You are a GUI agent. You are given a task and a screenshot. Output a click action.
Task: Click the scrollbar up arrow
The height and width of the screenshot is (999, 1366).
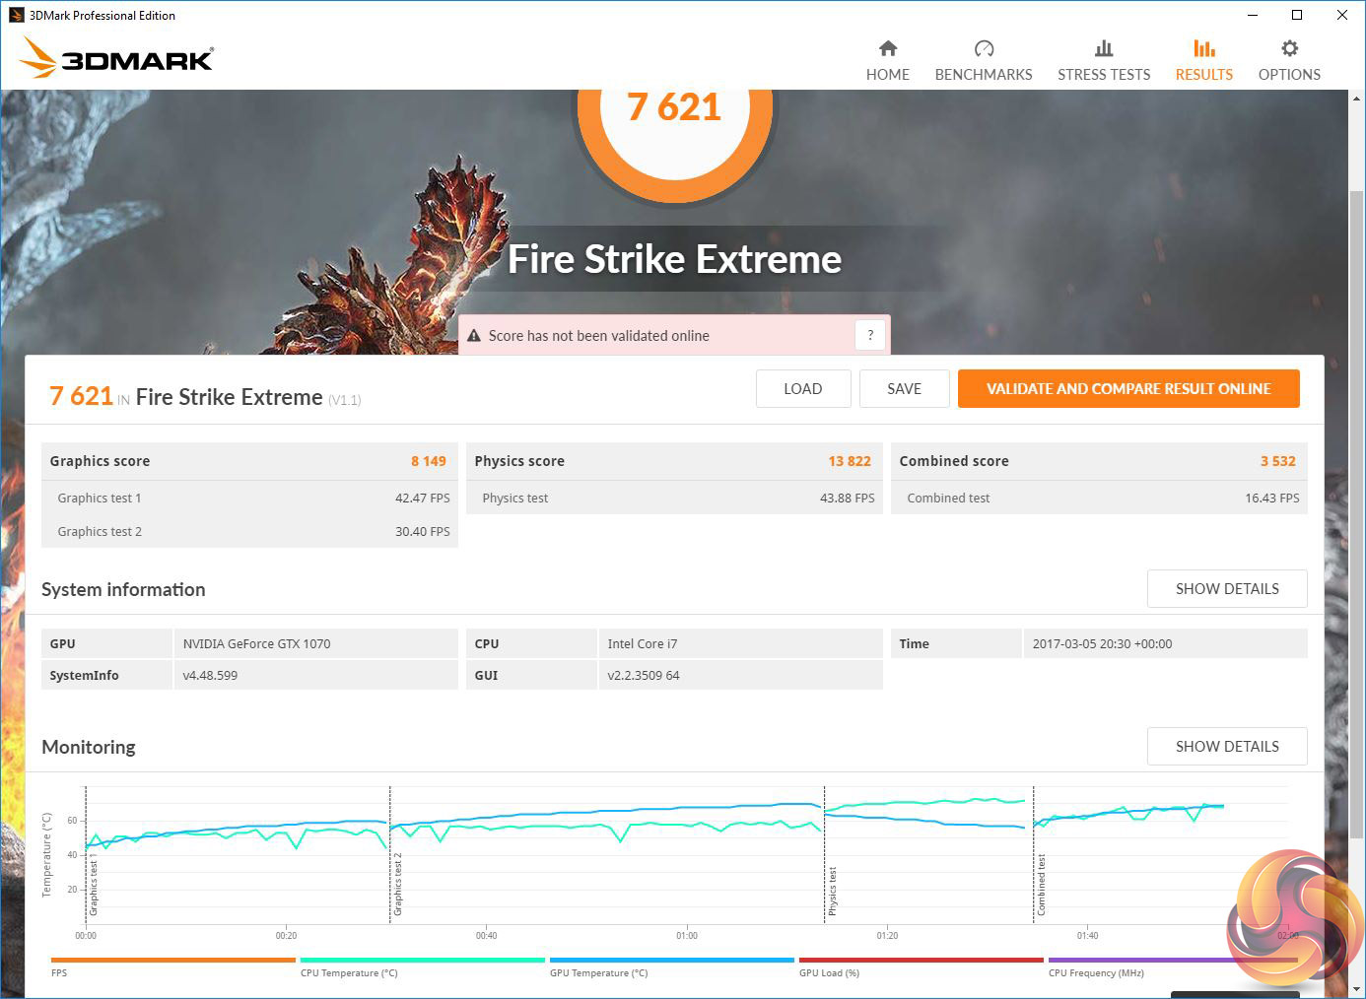(x=1356, y=100)
